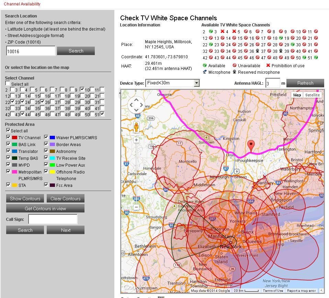Click the Clear Contours button

(x=66, y=199)
